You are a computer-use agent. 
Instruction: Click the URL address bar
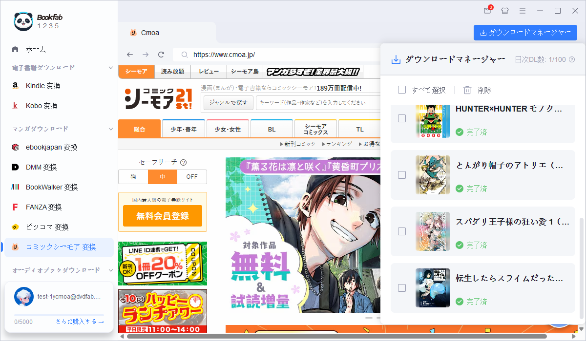pos(276,55)
